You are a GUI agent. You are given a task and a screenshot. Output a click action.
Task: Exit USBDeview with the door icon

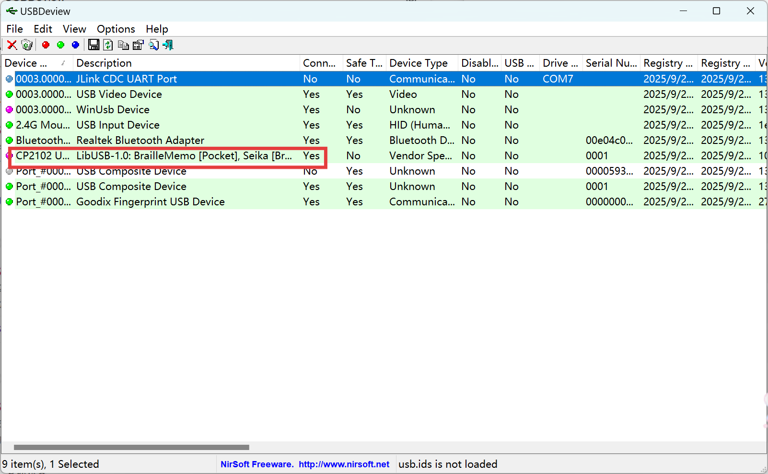168,45
